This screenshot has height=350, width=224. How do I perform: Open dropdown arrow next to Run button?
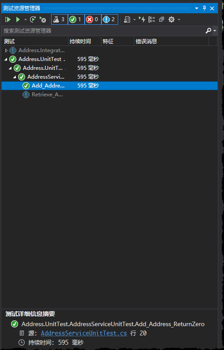click(x=26, y=19)
